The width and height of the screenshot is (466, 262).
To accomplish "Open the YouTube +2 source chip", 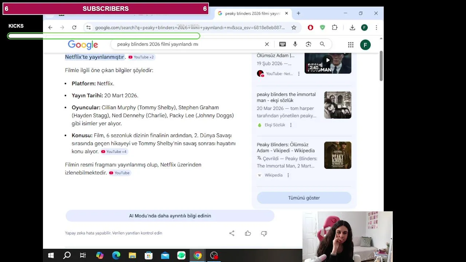I will [141, 57].
